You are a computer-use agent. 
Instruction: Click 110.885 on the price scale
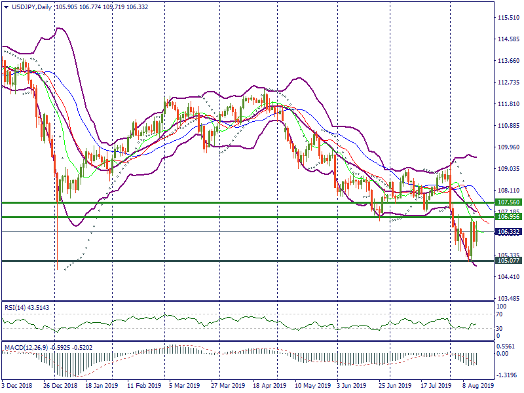point(508,126)
